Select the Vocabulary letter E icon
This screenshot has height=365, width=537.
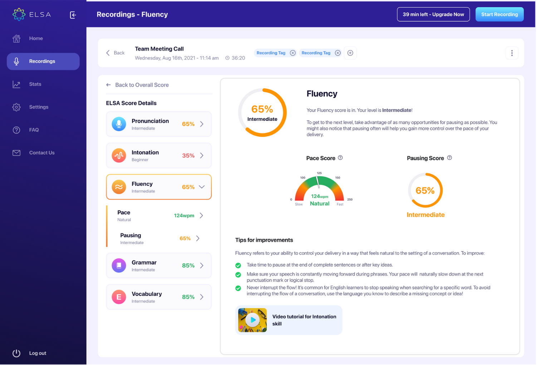pos(118,297)
